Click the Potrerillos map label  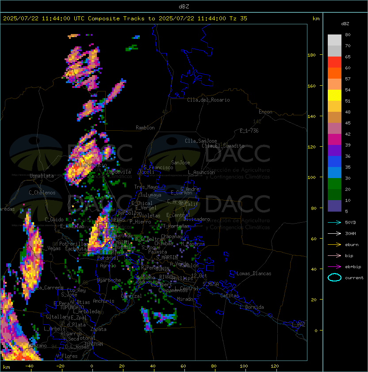[74, 244]
